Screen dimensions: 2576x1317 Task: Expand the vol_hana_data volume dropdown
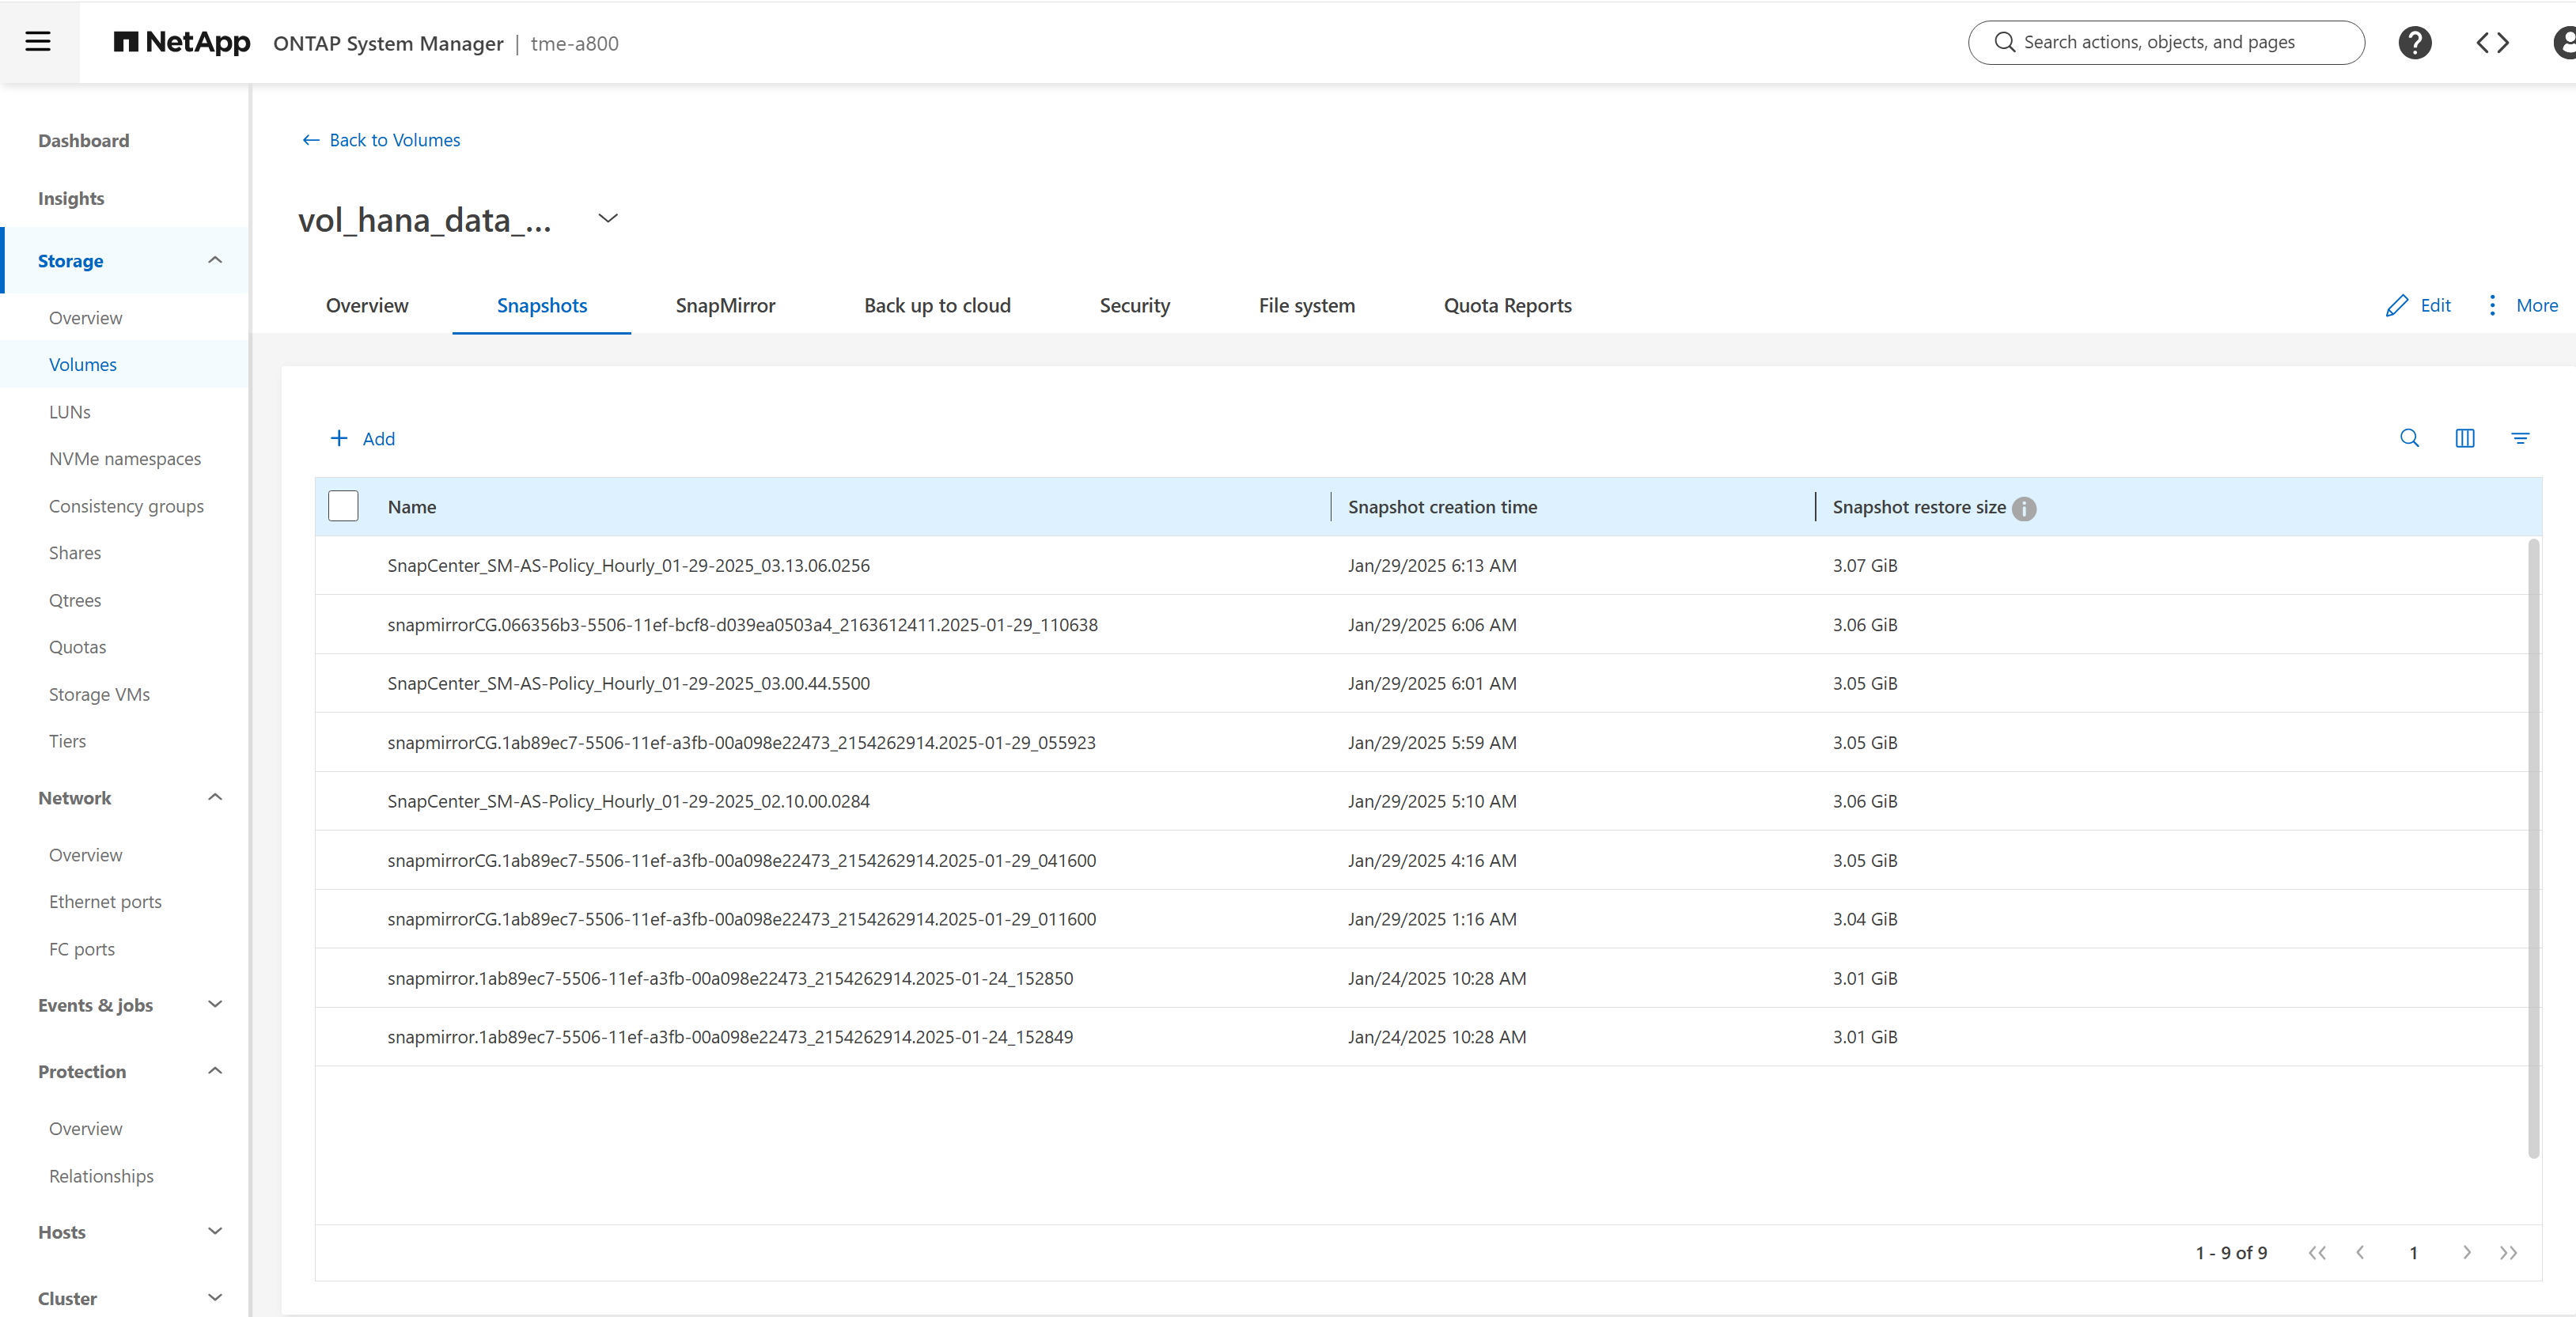point(607,218)
